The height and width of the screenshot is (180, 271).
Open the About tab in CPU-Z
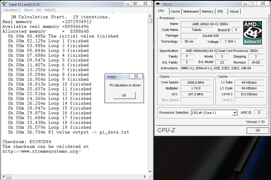[234, 11]
